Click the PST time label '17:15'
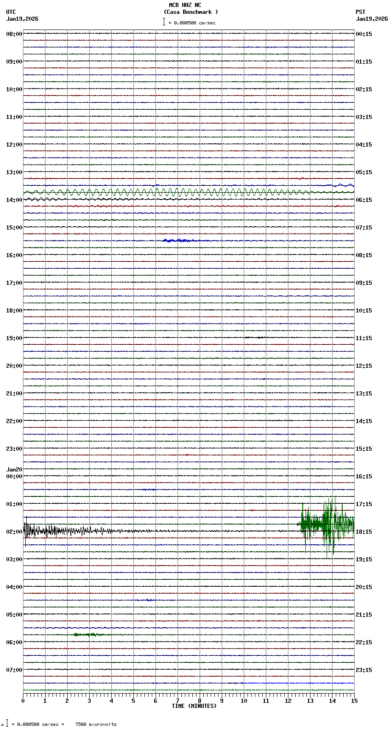Screen dimensions: 391x730 coord(364,504)
